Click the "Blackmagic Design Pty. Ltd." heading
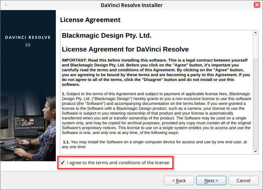 106,36
